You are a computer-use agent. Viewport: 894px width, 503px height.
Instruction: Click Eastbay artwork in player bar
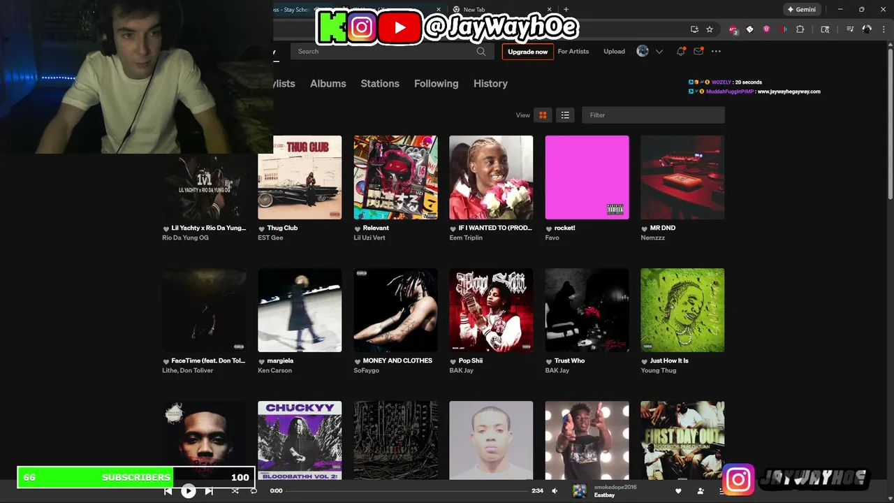[x=579, y=491]
